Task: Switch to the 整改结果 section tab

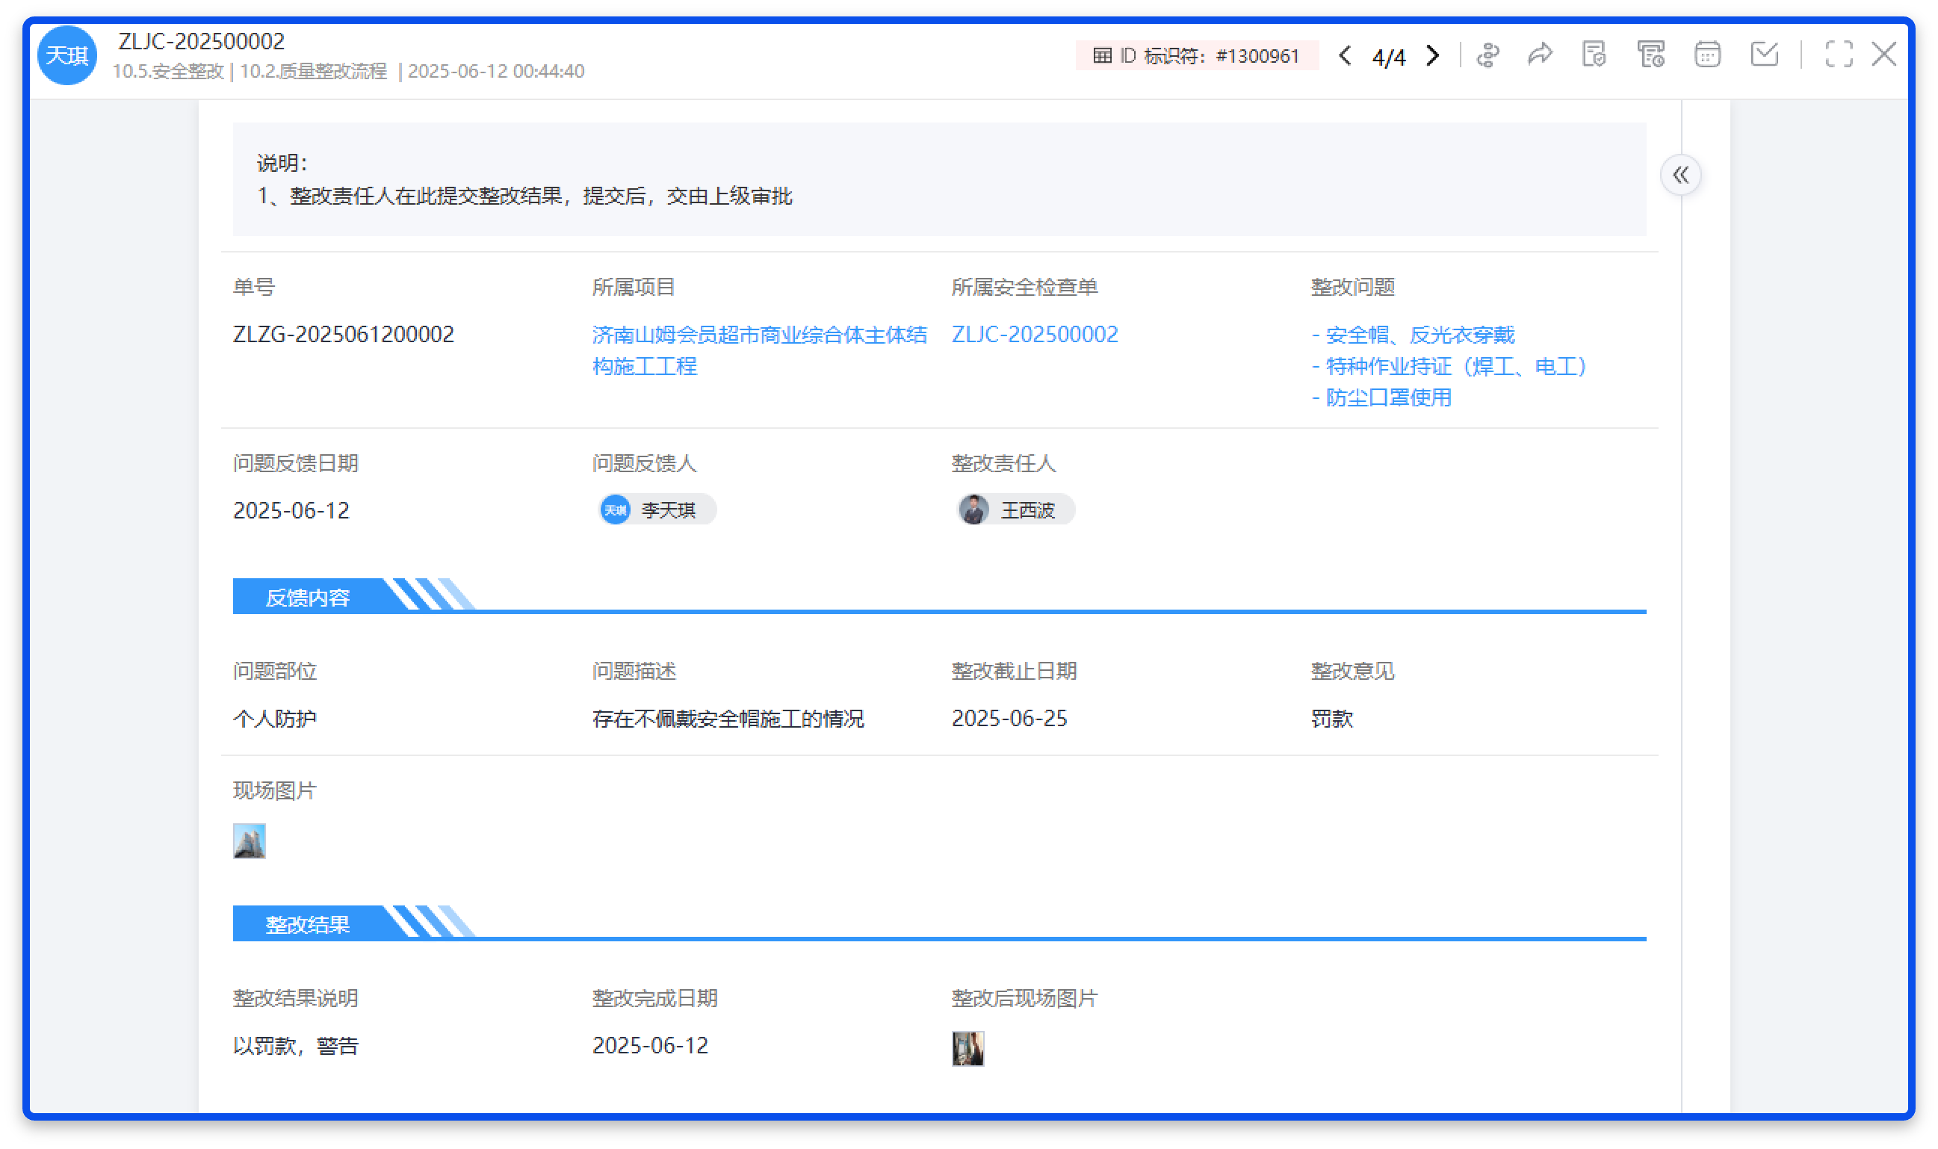Action: click(x=306, y=923)
